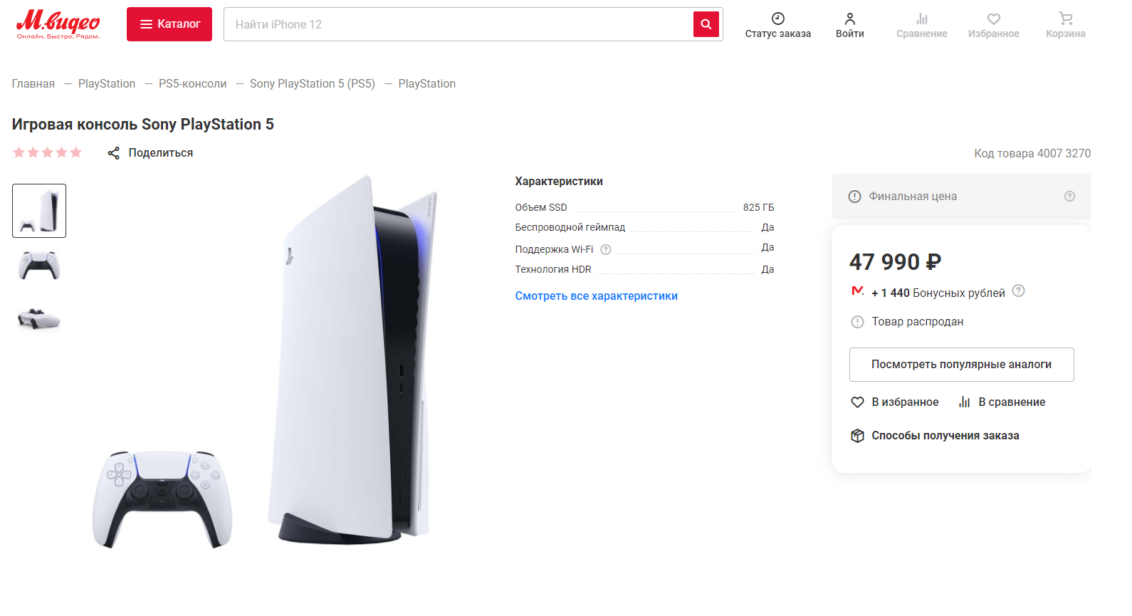Screen dimensions: 1132x616
Task: Click the Поделиться share button
Action: click(150, 153)
